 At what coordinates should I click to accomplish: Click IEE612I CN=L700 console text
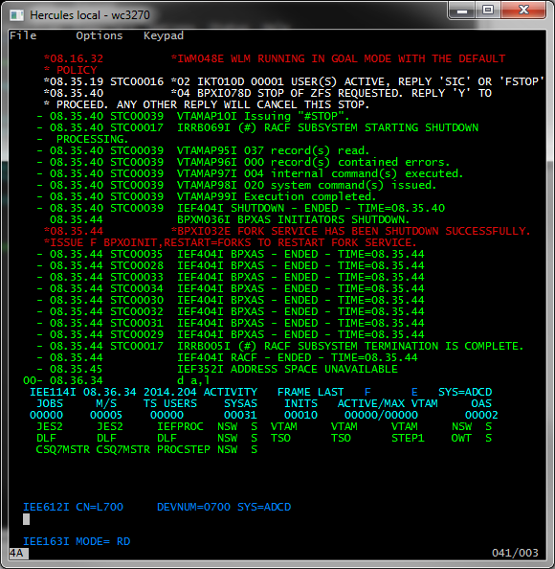pyautogui.click(x=74, y=507)
